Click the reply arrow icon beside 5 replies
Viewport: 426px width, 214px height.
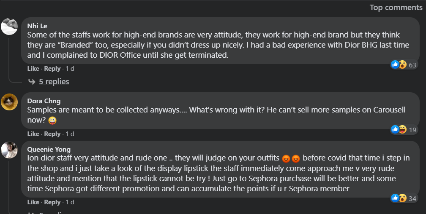coord(32,82)
